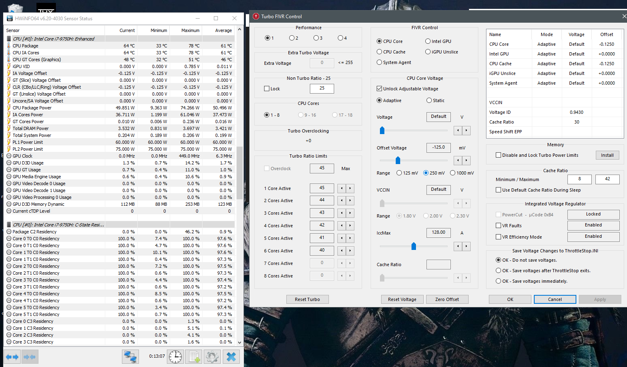Click the CPU Package thermometer icon
Viewport: 627px width, 367px height.
pos(9,46)
